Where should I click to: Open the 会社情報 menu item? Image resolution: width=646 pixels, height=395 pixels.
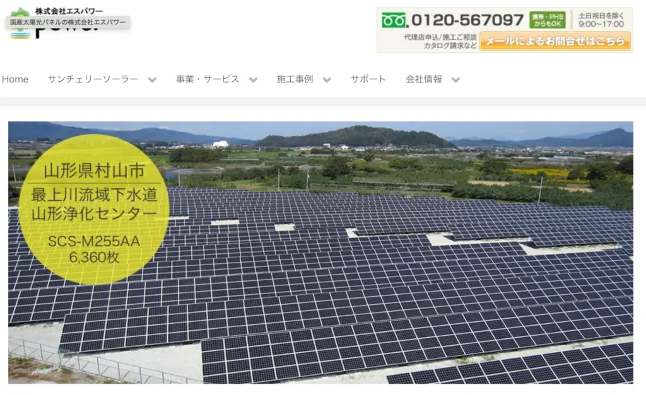point(424,79)
